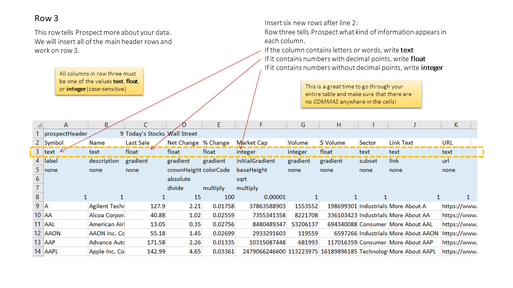Click the '2479066246600' market cap cell
This screenshot has width=513, height=288.
click(261, 252)
